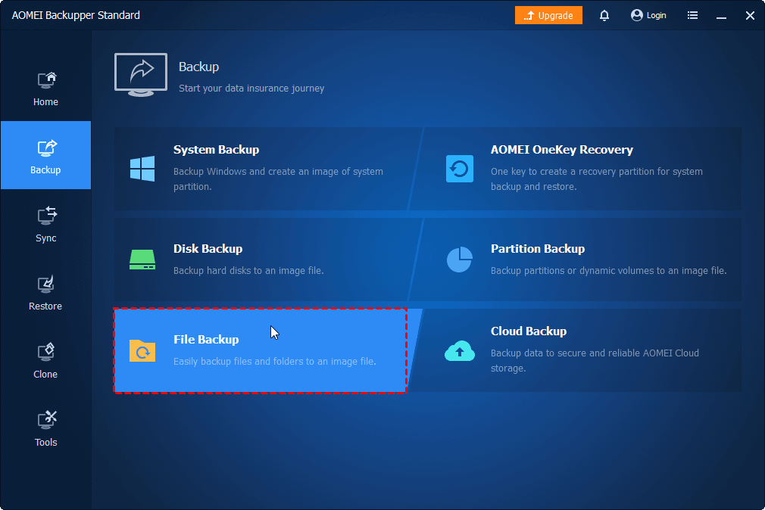Click the orange Upgrade button
This screenshot has width=765, height=510.
(548, 15)
